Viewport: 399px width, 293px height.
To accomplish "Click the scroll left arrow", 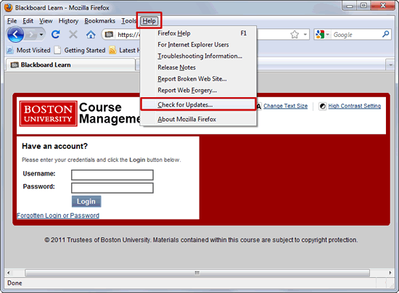I will [9, 273].
